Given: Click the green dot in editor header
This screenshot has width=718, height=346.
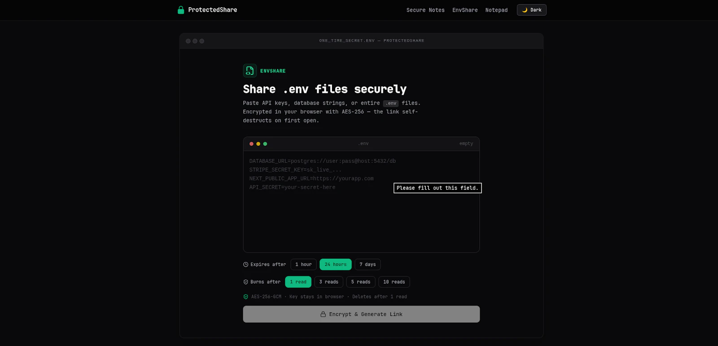Looking at the screenshot, I should coord(265,144).
